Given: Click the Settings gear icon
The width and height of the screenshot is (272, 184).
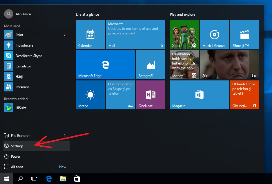Looking at the screenshot, I should [x=6, y=146].
